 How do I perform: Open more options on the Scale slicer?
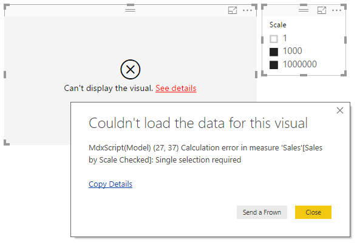336,10
